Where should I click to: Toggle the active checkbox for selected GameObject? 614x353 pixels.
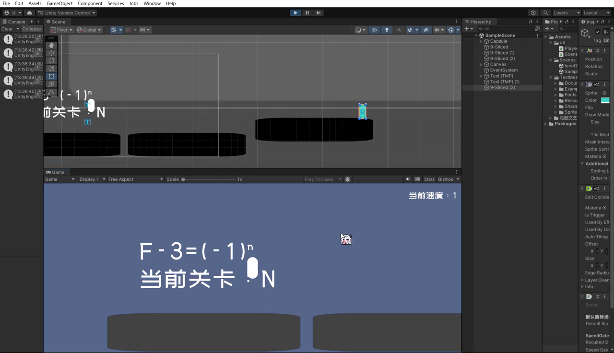pyautogui.click(x=598, y=32)
